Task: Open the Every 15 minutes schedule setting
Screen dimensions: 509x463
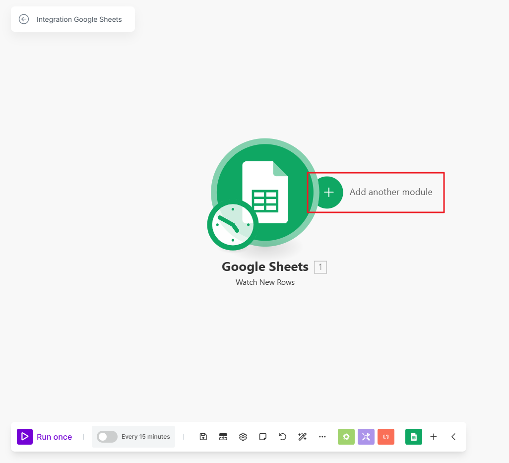Action: tap(145, 437)
